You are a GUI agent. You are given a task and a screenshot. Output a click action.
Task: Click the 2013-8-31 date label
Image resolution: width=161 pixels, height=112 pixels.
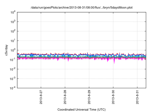[137, 97]
